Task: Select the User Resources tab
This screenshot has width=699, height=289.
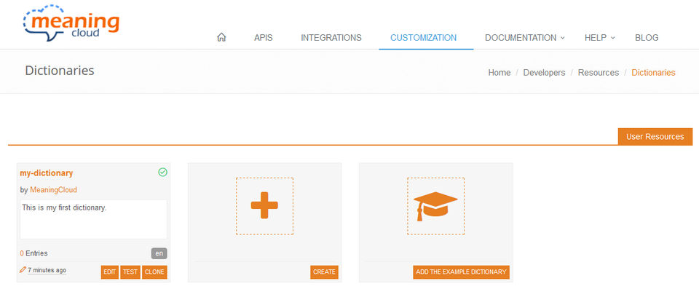Action: pyautogui.click(x=655, y=136)
